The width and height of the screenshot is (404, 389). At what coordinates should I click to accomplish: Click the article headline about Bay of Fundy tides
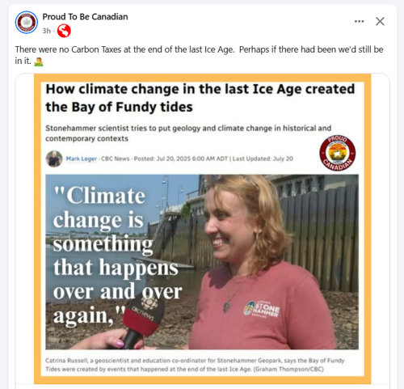(x=200, y=98)
